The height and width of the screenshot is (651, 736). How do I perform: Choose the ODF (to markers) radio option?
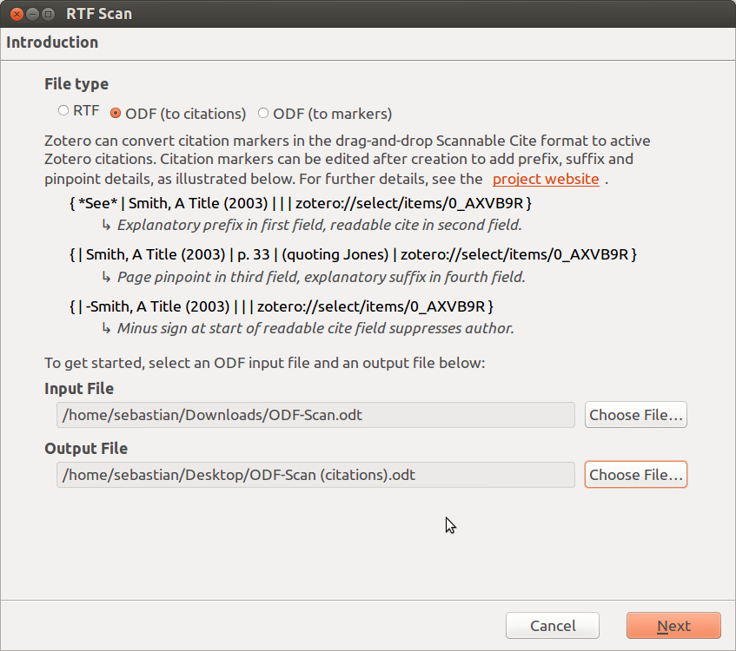[263, 114]
